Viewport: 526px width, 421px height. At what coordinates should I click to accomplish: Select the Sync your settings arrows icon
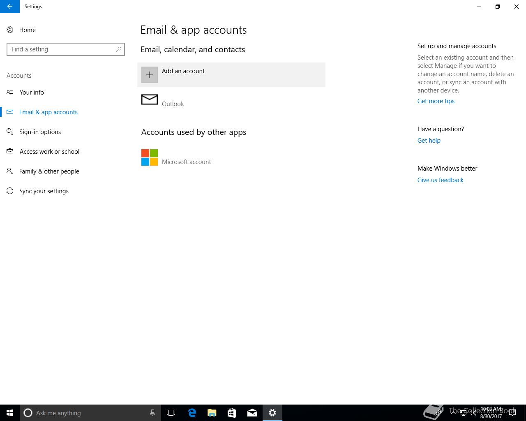click(x=10, y=191)
